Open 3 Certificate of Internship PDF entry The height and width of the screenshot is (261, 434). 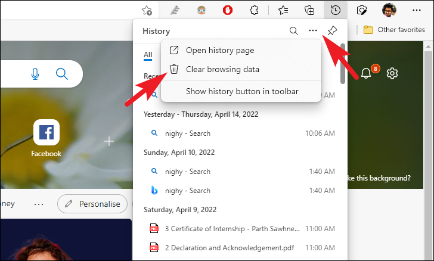[x=240, y=229]
